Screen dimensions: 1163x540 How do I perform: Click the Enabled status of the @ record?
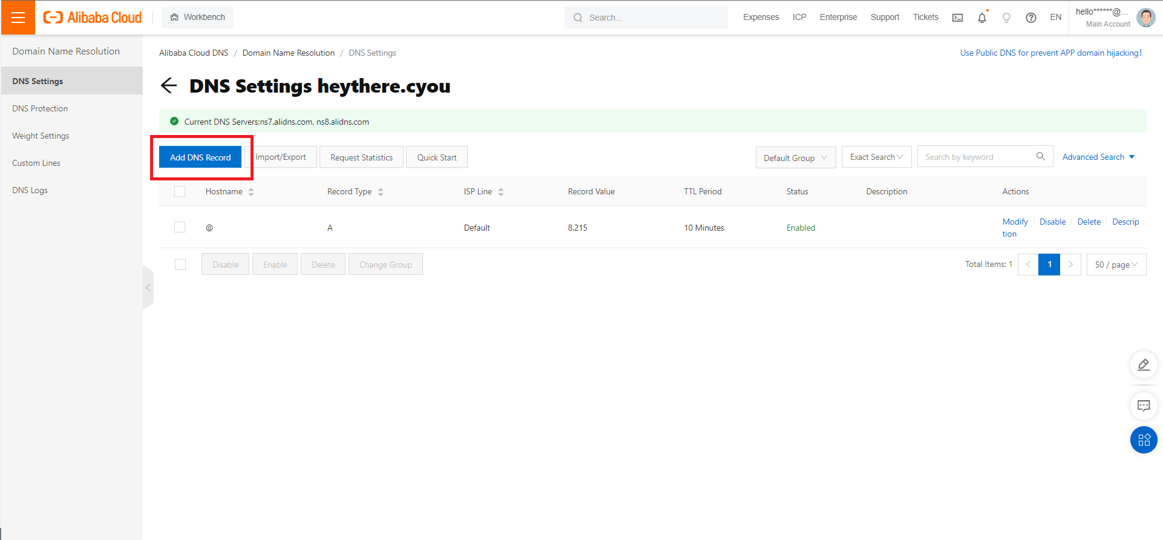pos(801,228)
